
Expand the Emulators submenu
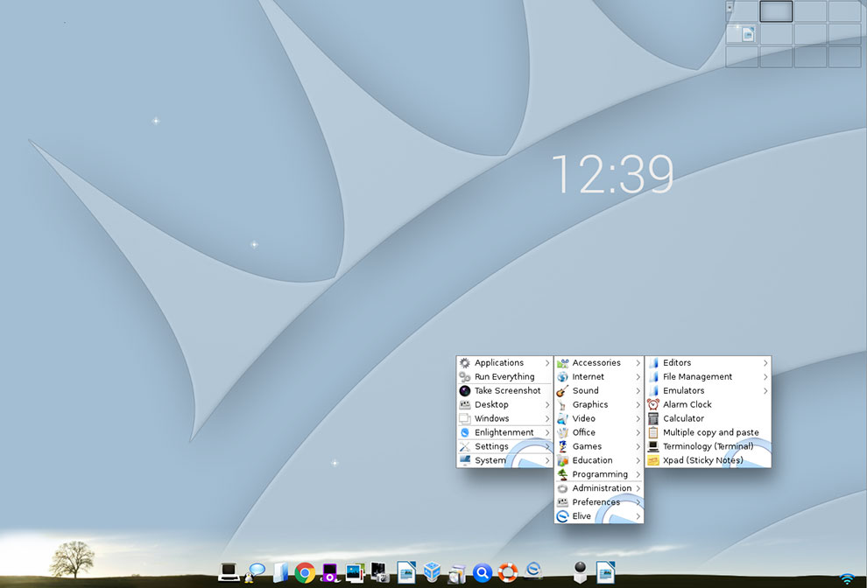[708, 391]
